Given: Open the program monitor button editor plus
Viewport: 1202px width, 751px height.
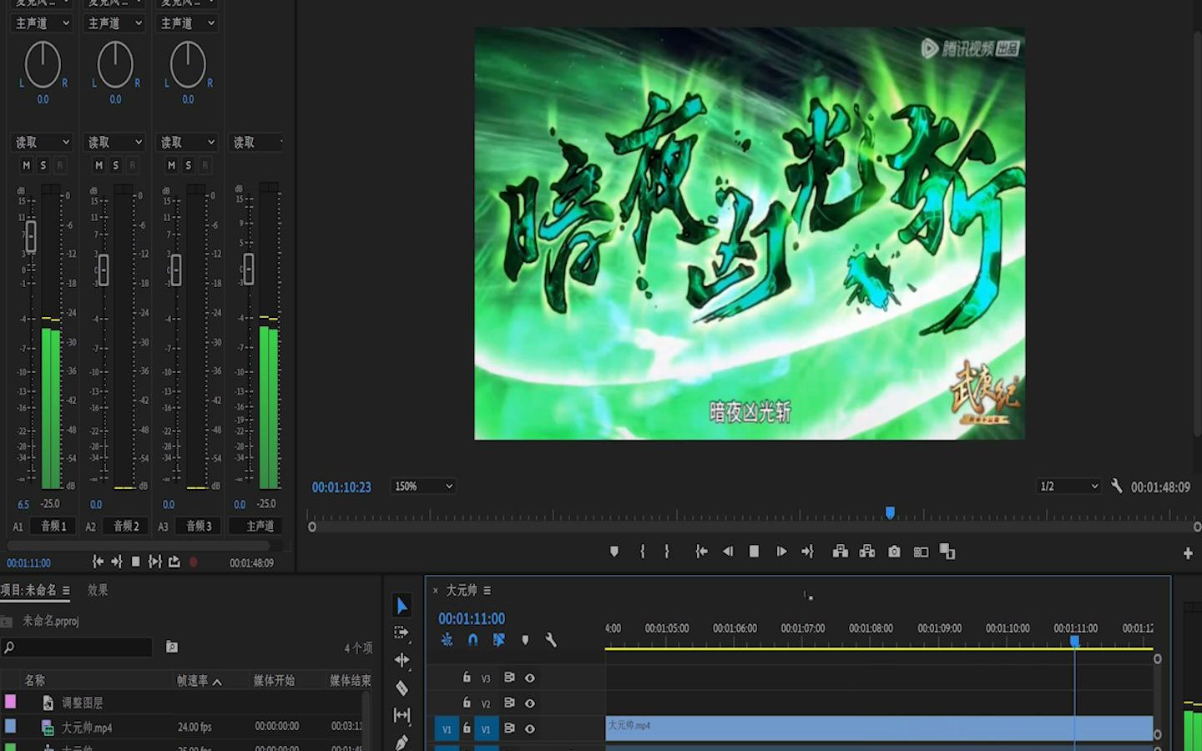Looking at the screenshot, I should (1188, 553).
